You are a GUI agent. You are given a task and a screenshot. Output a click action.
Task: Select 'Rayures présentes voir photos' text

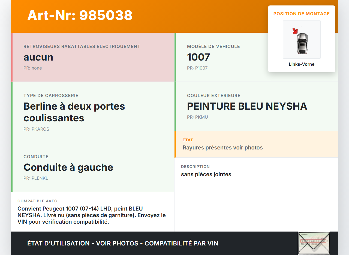coord(223,148)
